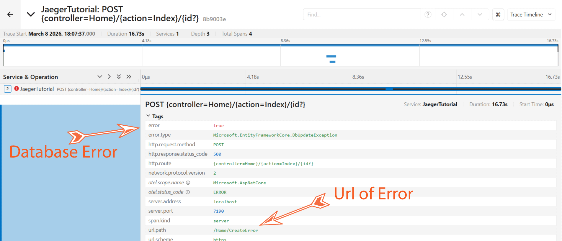
Task: Click the Find search field
Action: pyautogui.click(x=362, y=14)
